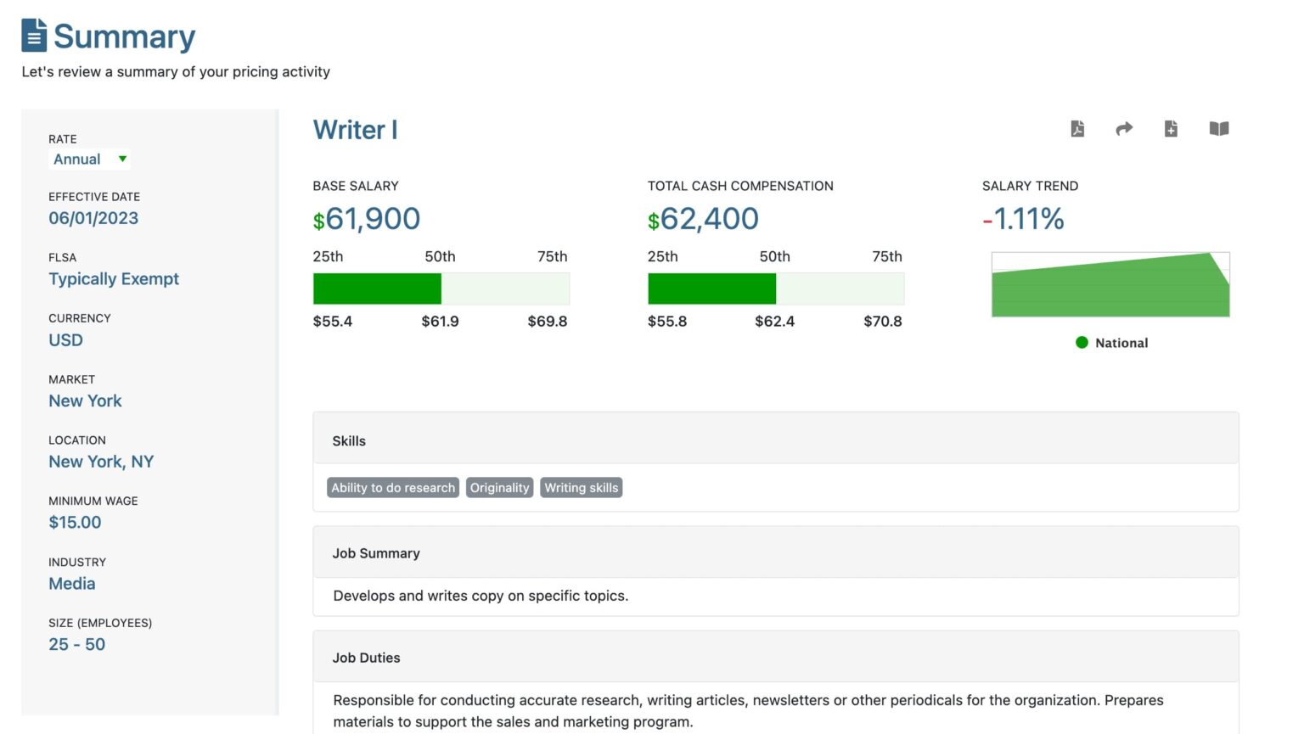The width and height of the screenshot is (1304, 734).
Task: Click the $55.4 base salary value
Action: point(333,322)
